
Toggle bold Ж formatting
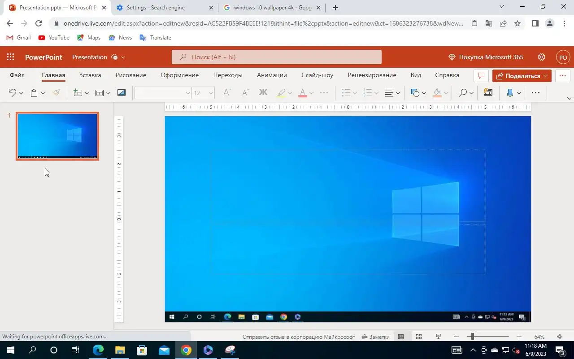pyautogui.click(x=263, y=93)
